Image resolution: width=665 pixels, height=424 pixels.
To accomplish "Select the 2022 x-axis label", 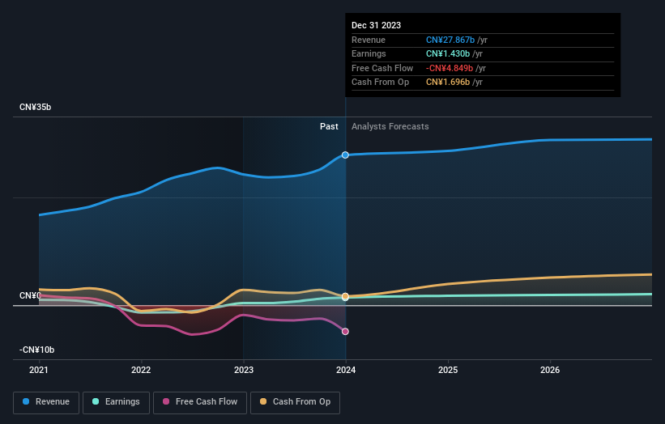I will click(x=141, y=370).
